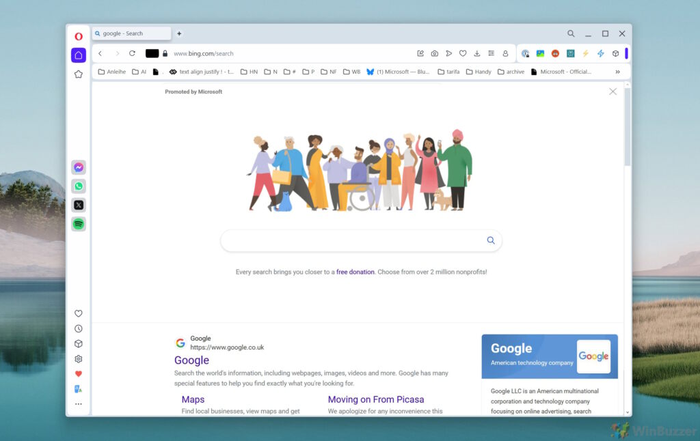Click the purple Home sidebar button
Viewport: 700px width, 441px height.
pos(79,55)
